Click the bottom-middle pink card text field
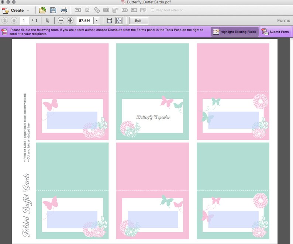The height and width of the screenshot is (244, 293). [153, 219]
